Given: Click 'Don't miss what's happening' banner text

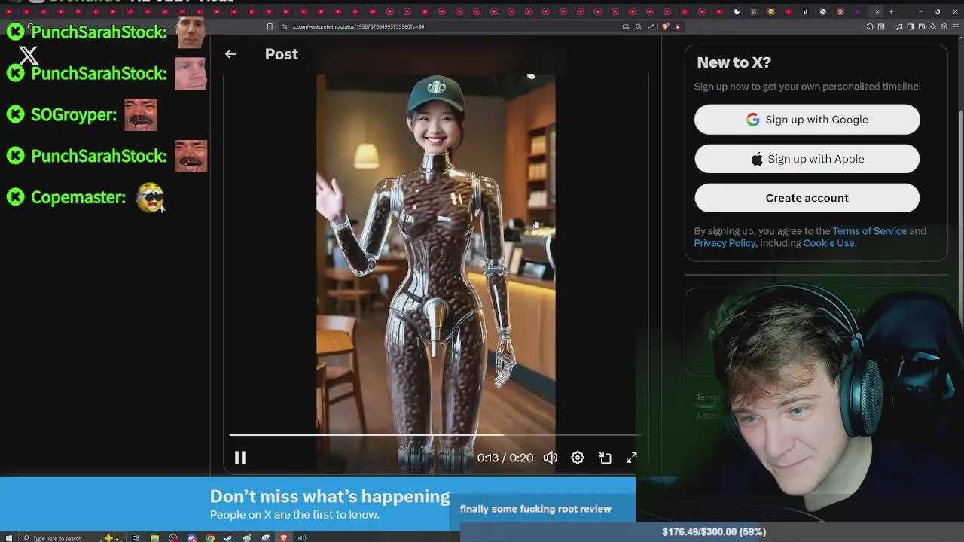Looking at the screenshot, I should (x=330, y=496).
